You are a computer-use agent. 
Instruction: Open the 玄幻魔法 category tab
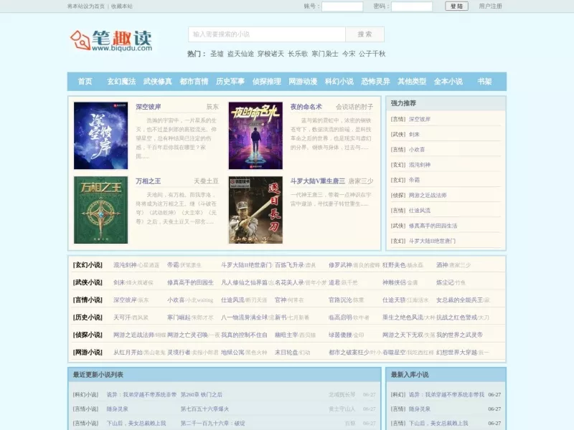click(121, 82)
